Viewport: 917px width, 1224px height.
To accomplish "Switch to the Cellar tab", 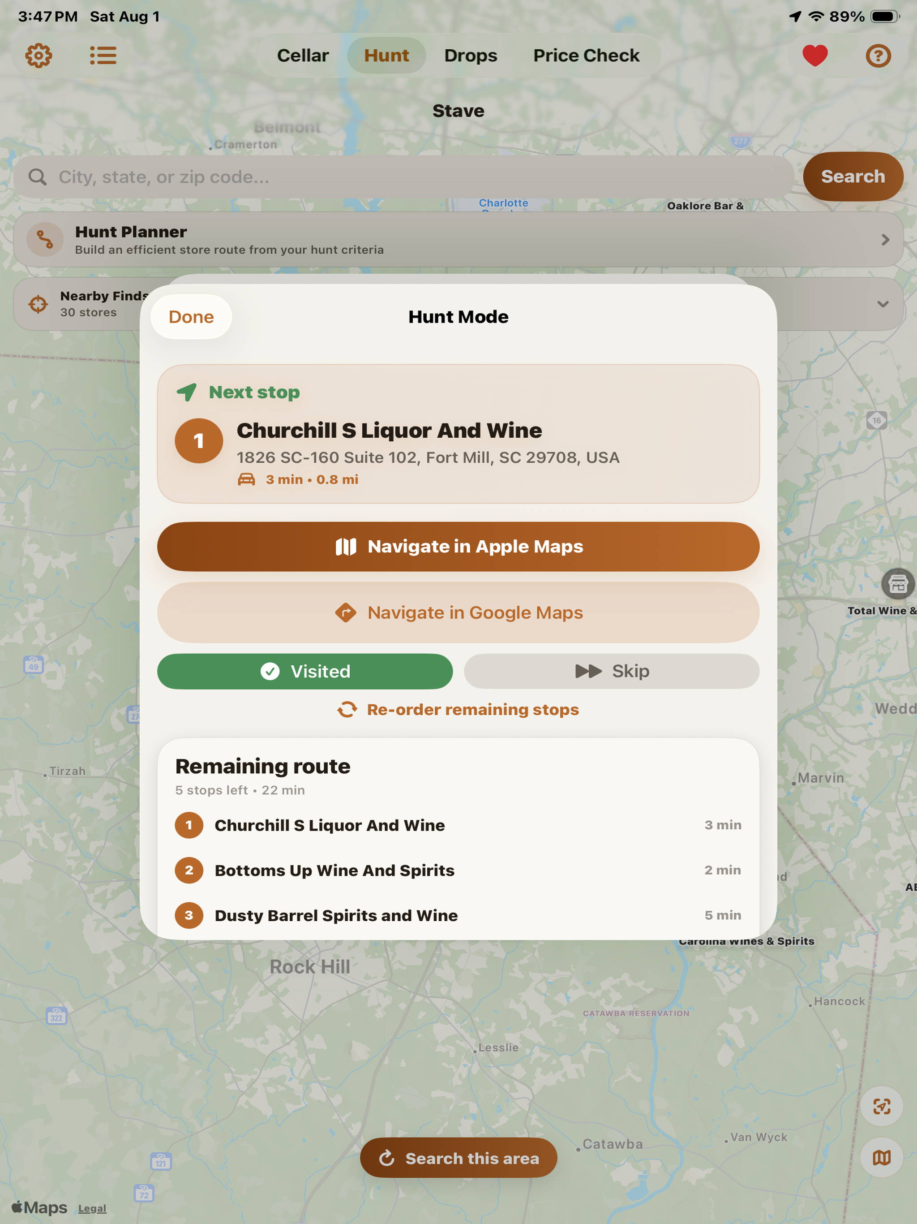I will (x=303, y=56).
